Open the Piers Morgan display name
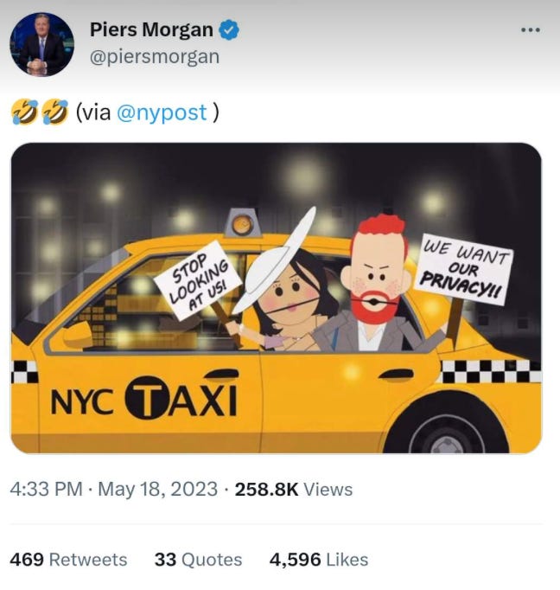560x590 pixels. [151, 29]
